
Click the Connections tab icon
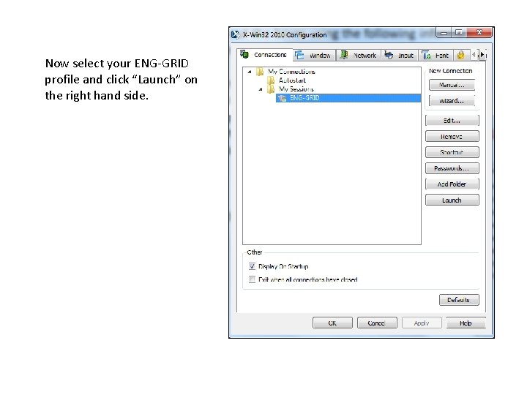244,54
